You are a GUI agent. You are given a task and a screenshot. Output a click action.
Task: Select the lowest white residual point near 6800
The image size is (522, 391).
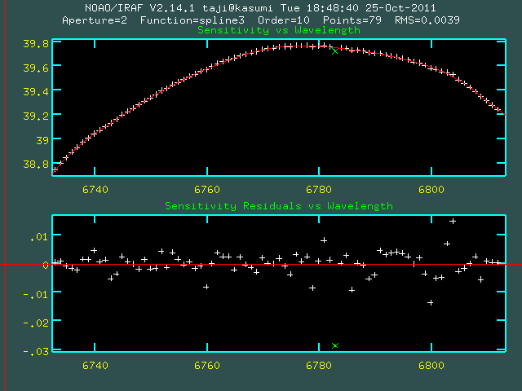[x=431, y=302]
